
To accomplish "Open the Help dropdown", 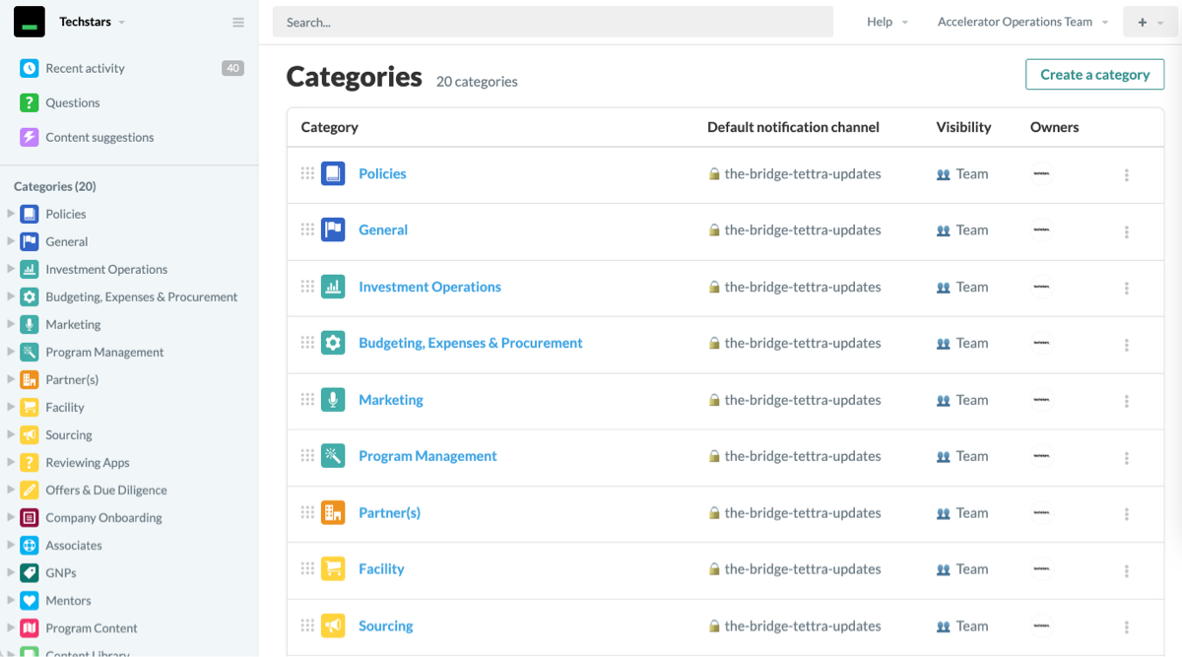I will pyautogui.click(x=885, y=21).
